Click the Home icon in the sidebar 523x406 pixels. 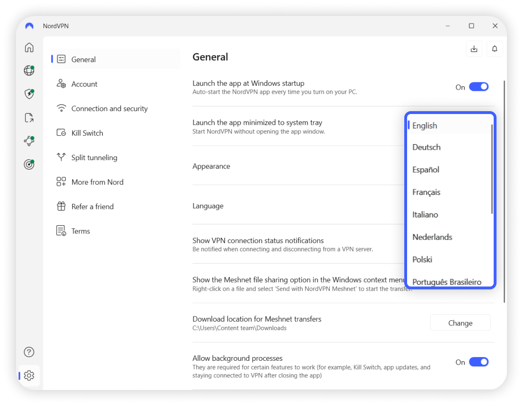click(29, 48)
